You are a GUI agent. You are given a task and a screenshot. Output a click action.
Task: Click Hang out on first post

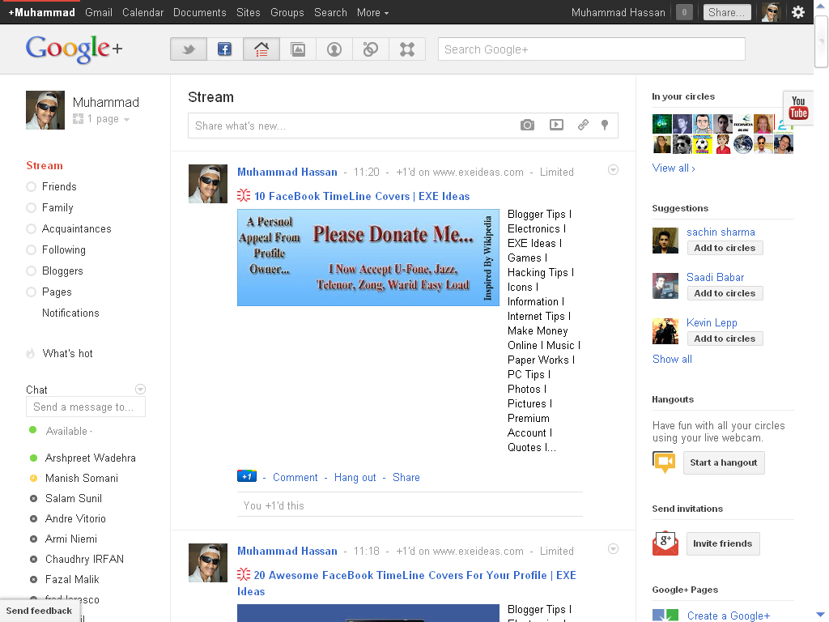click(x=355, y=478)
